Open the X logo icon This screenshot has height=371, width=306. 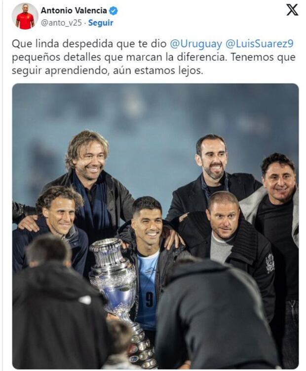pos(292,10)
